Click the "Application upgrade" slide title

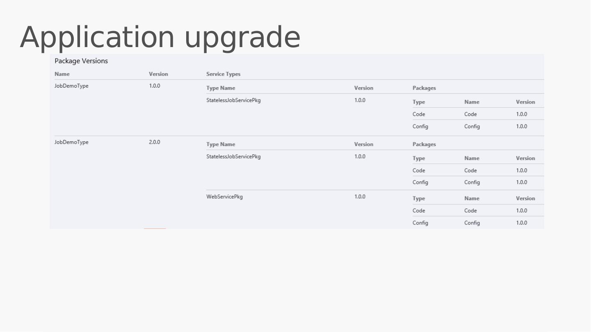(x=160, y=37)
